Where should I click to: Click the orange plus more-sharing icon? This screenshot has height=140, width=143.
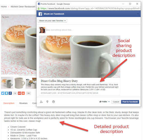[x=23, y=93]
